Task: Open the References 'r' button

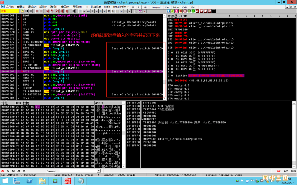Action: (x=122, y=11)
